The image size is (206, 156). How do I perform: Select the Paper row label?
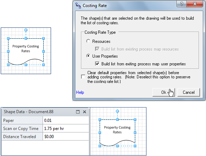click(x=22, y=121)
